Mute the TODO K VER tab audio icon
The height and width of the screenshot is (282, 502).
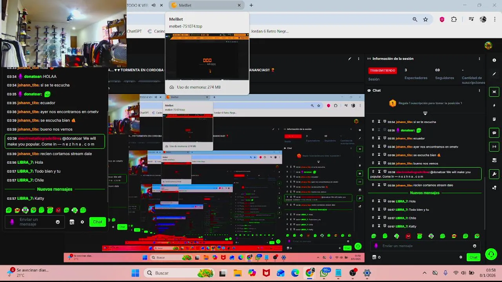(x=153, y=5)
